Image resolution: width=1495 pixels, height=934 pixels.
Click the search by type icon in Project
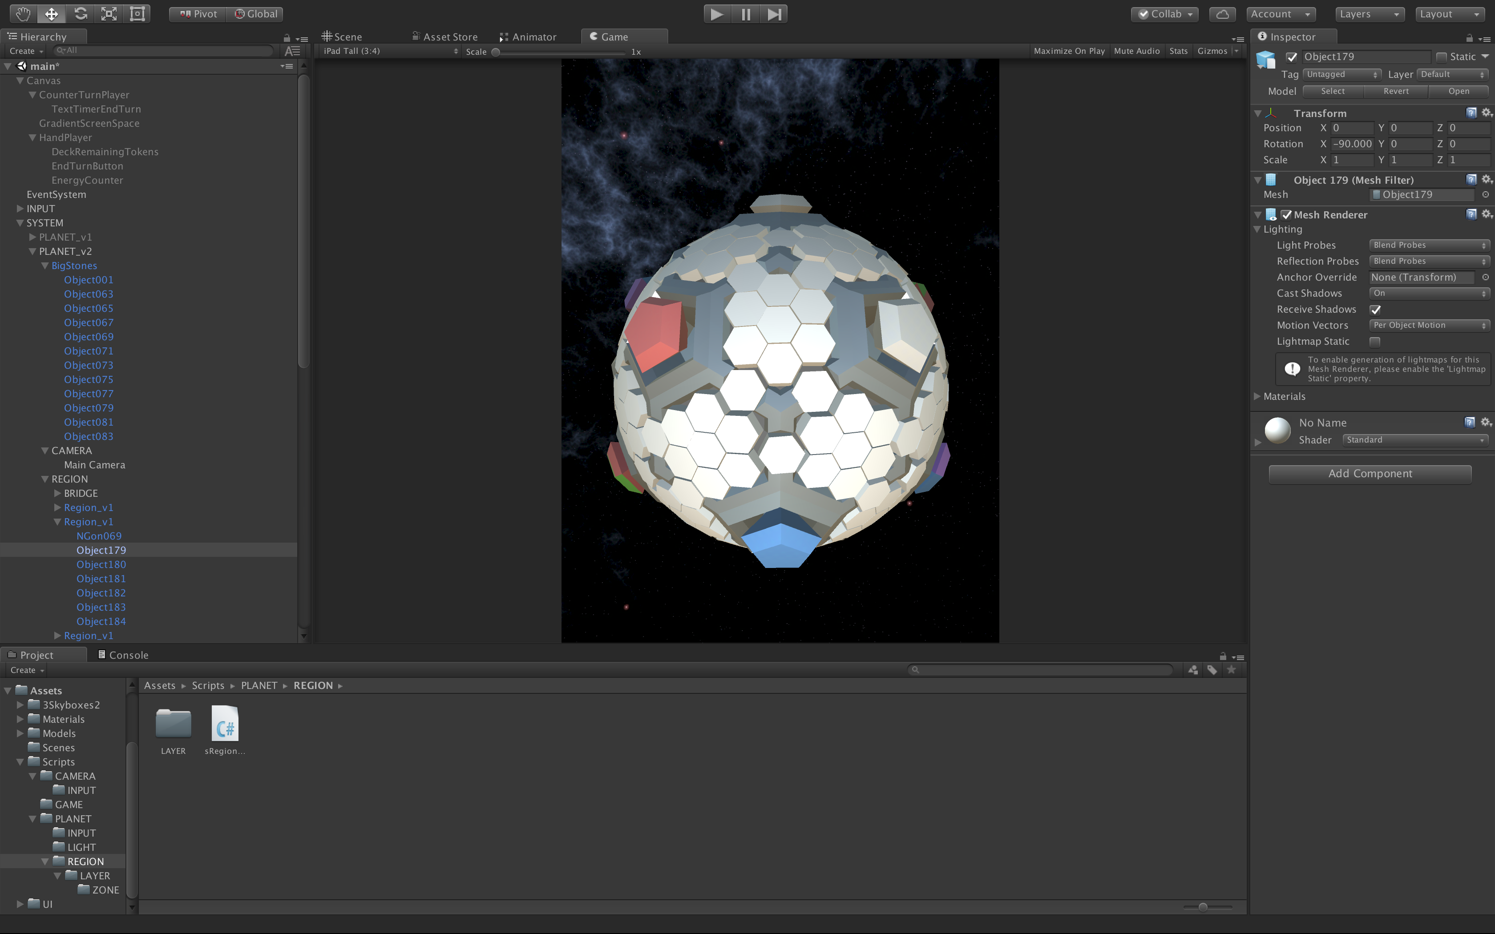pos(1193,670)
